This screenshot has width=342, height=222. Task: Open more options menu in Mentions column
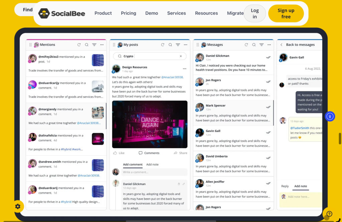(x=102, y=45)
